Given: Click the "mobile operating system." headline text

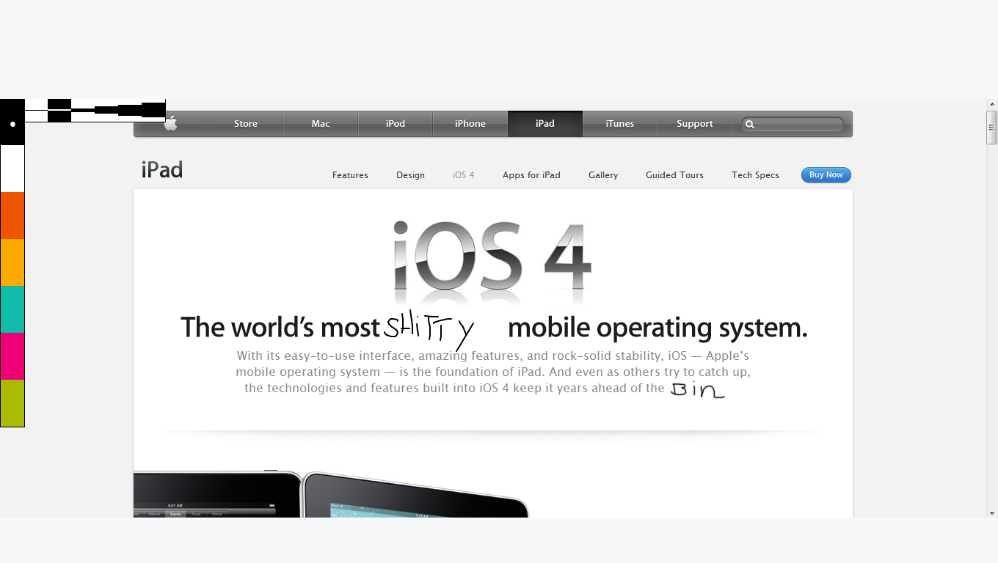Looking at the screenshot, I should [658, 328].
